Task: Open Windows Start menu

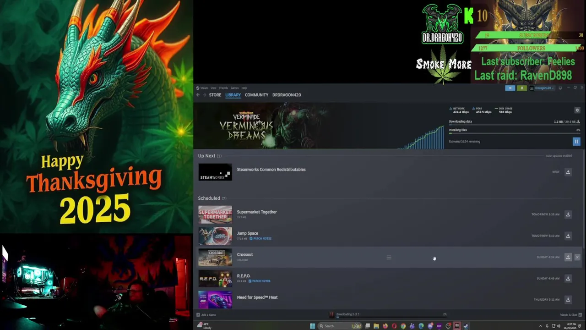Action: tap(312, 326)
